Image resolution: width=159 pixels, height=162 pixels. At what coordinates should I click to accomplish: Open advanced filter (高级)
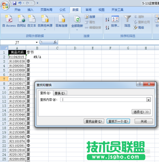139,28
